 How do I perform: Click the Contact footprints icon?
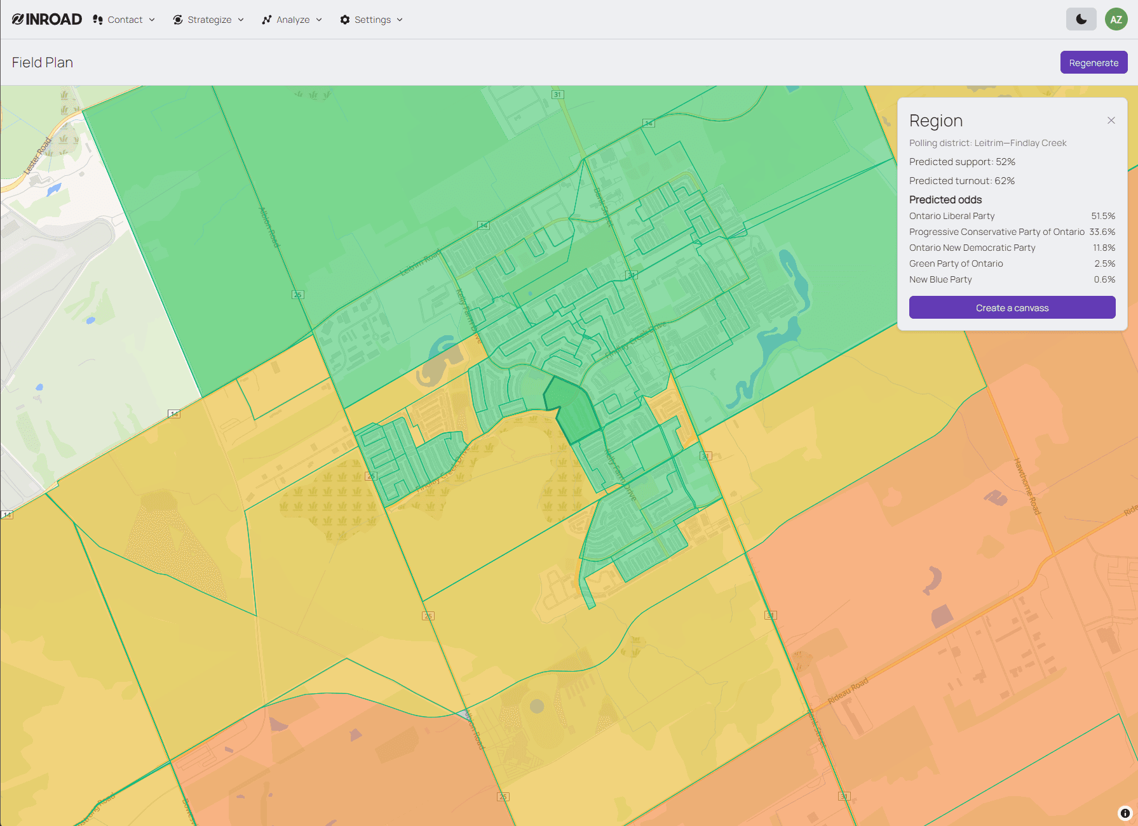[98, 20]
